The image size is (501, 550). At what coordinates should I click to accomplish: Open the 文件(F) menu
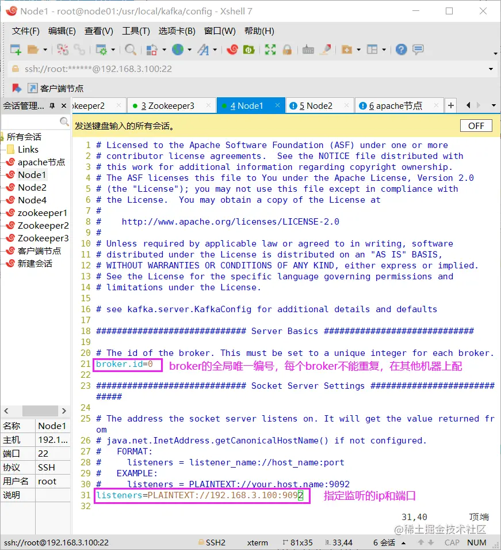pos(25,31)
